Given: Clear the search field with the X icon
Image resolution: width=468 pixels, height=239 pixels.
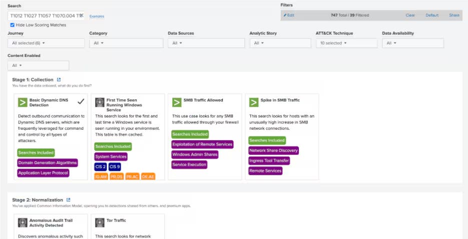Looking at the screenshot, I should (x=82, y=15).
